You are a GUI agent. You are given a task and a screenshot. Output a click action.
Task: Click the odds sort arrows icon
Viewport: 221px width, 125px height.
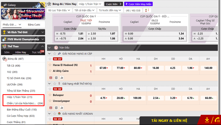point(149,10)
